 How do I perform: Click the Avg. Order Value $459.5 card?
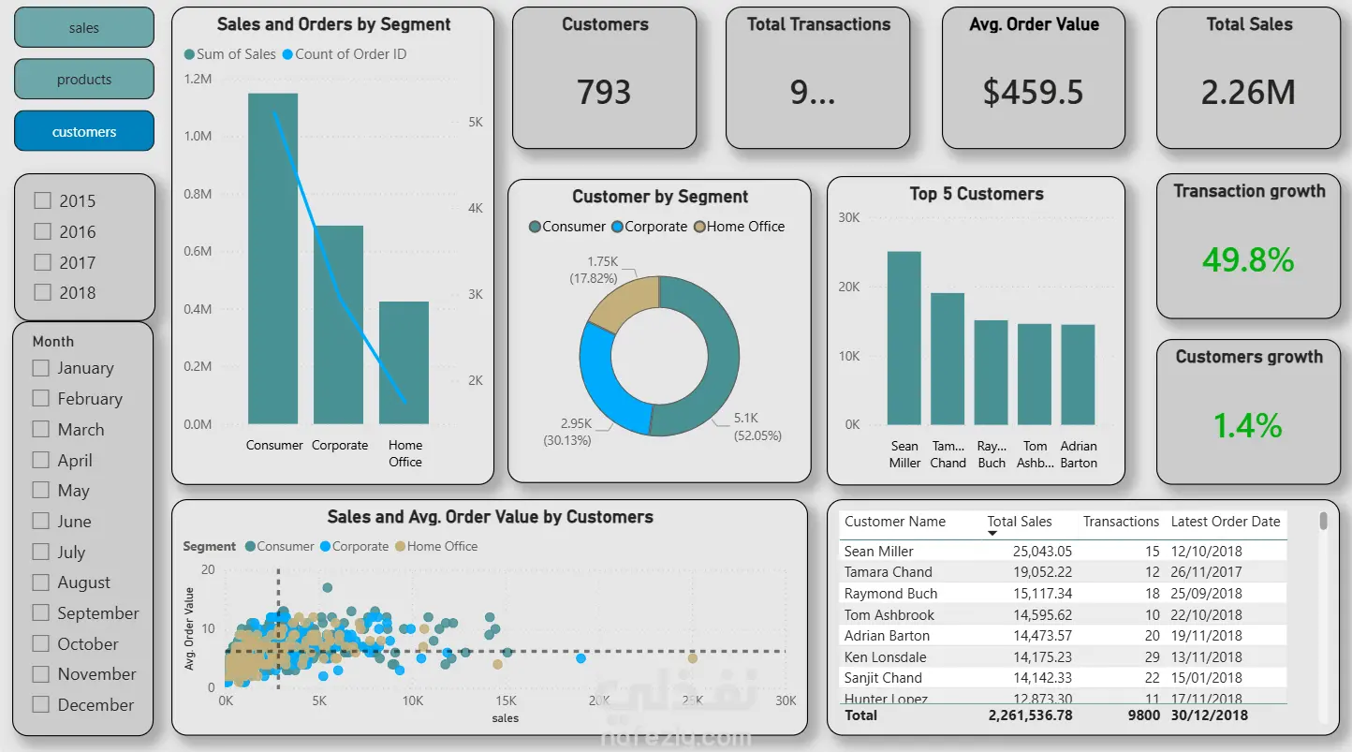(1034, 78)
